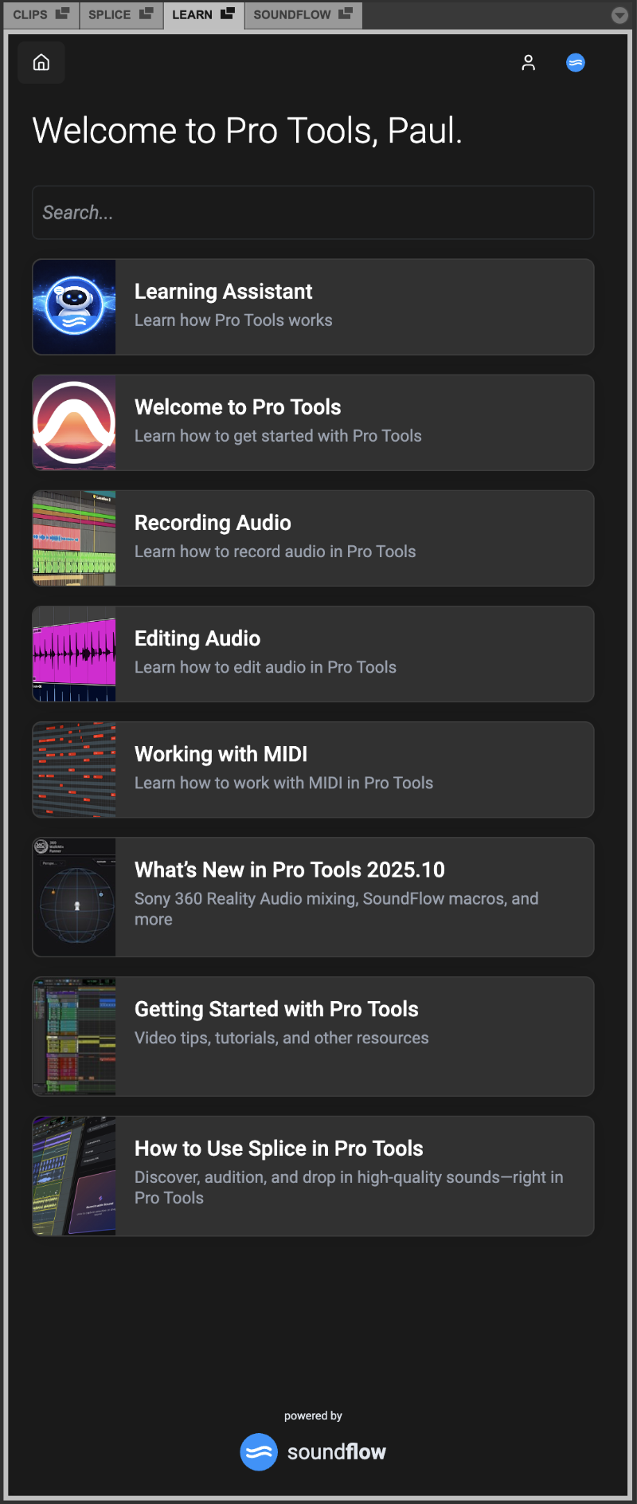
Task: Switch to the CLIPS tab
Action: [41, 15]
